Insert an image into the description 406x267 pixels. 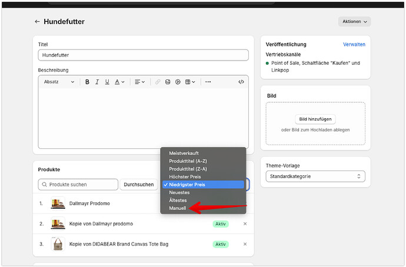(x=168, y=82)
